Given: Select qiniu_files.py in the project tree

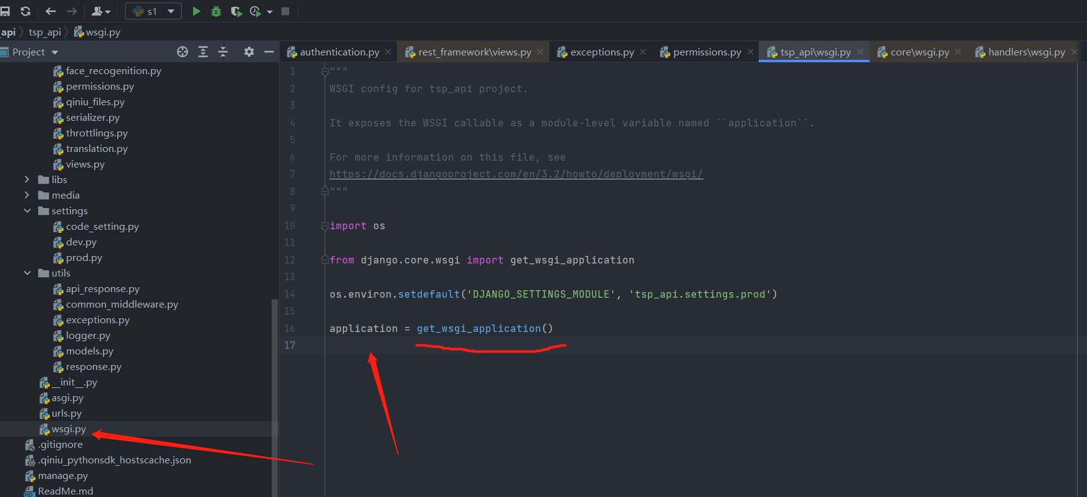Looking at the screenshot, I should 95,102.
